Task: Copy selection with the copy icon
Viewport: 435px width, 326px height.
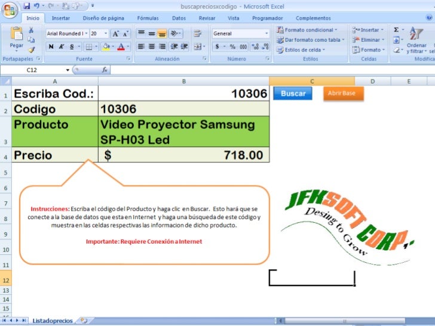Action: click(x=31, y=40)
